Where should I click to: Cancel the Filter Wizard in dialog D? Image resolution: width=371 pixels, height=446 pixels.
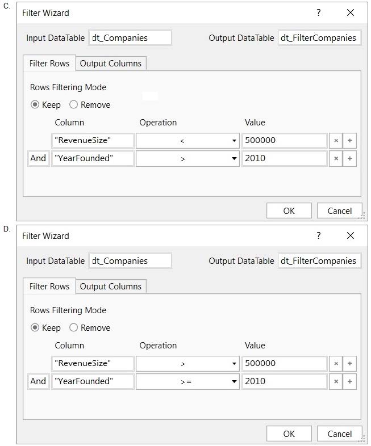coord(339,434)
